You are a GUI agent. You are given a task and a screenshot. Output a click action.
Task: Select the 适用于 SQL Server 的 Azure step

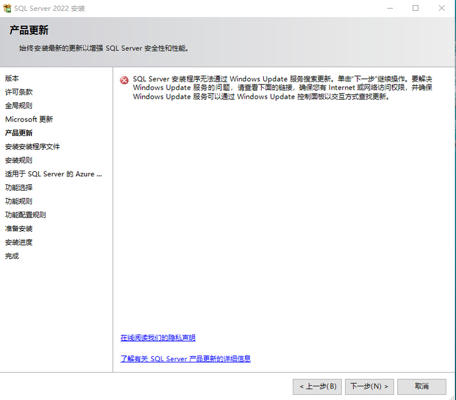(54, 174)
